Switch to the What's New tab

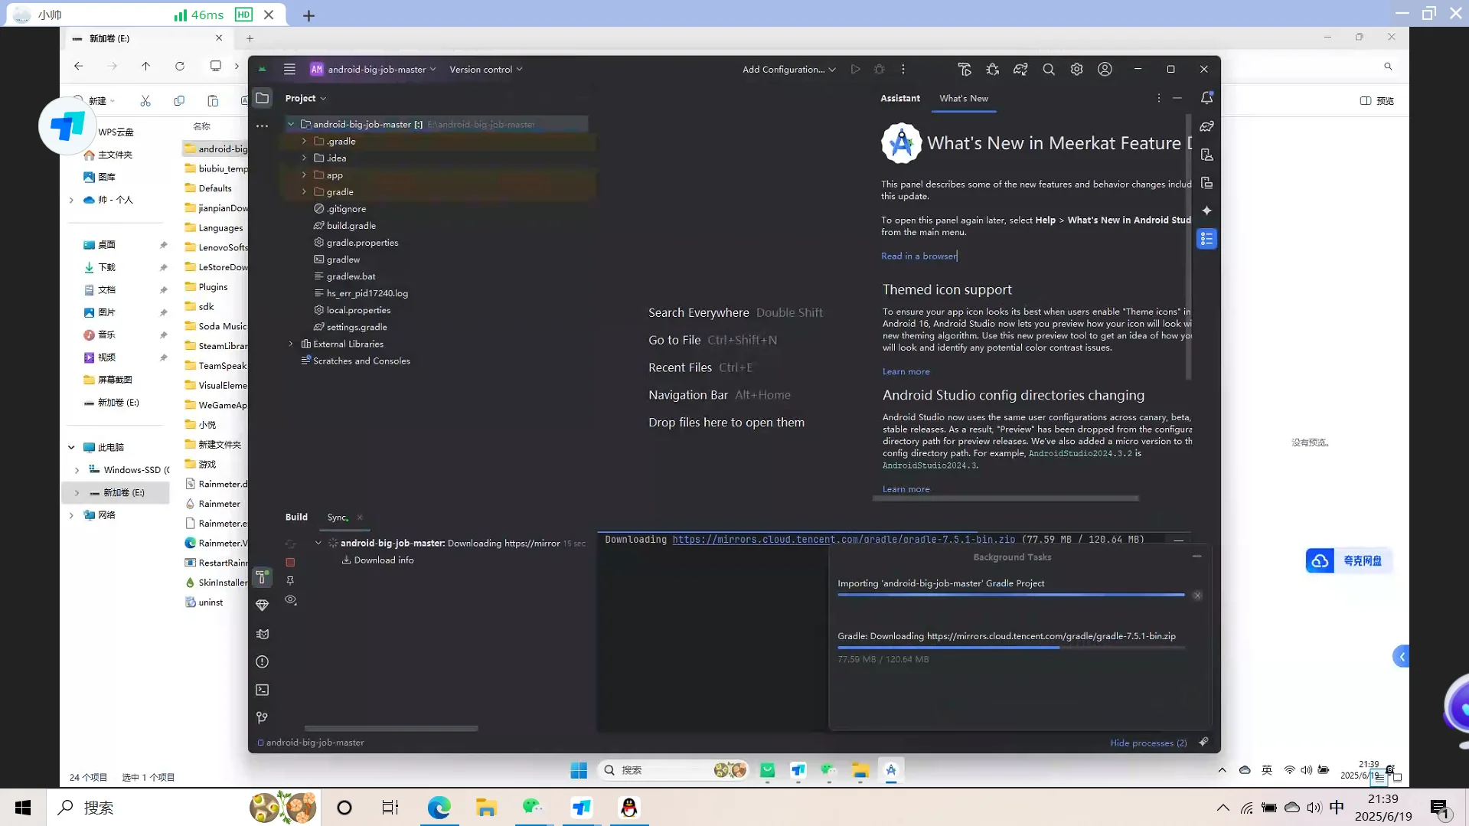(x=964, y=98)
